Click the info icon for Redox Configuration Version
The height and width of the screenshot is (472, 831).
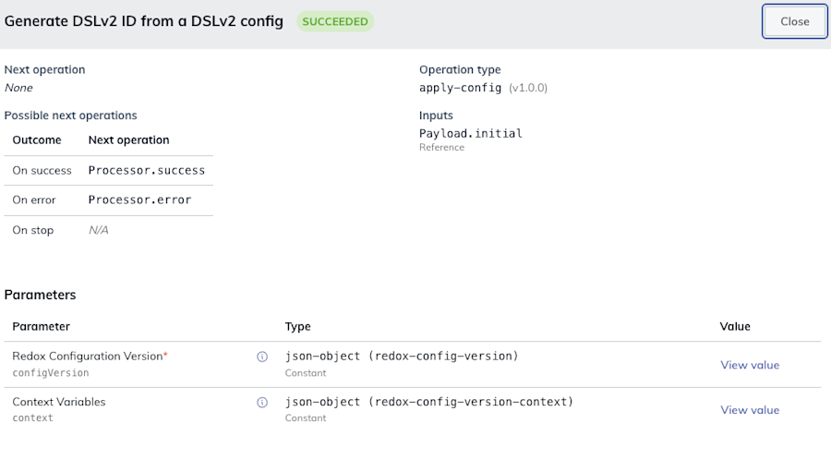[262, 357]
